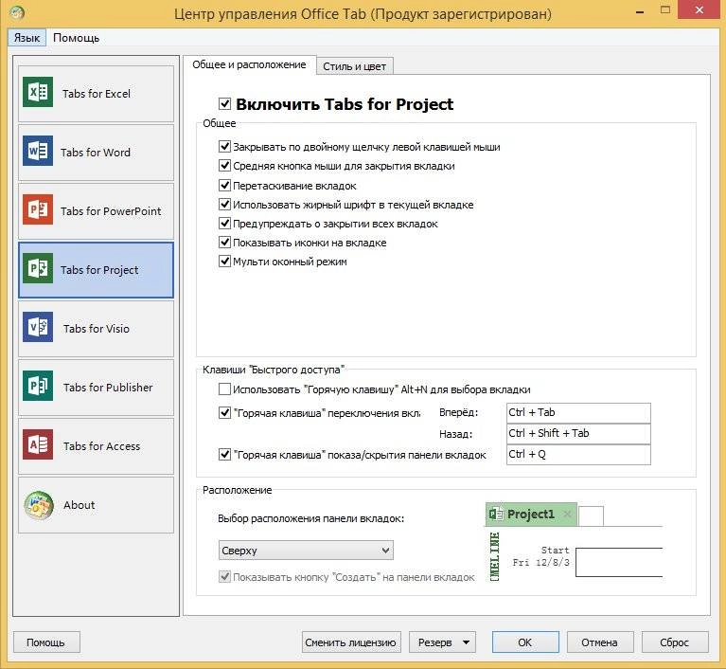
Task: Select the PowerPoint icon in the sidebar
Action: pyautogui.click(x=38, y=209)
